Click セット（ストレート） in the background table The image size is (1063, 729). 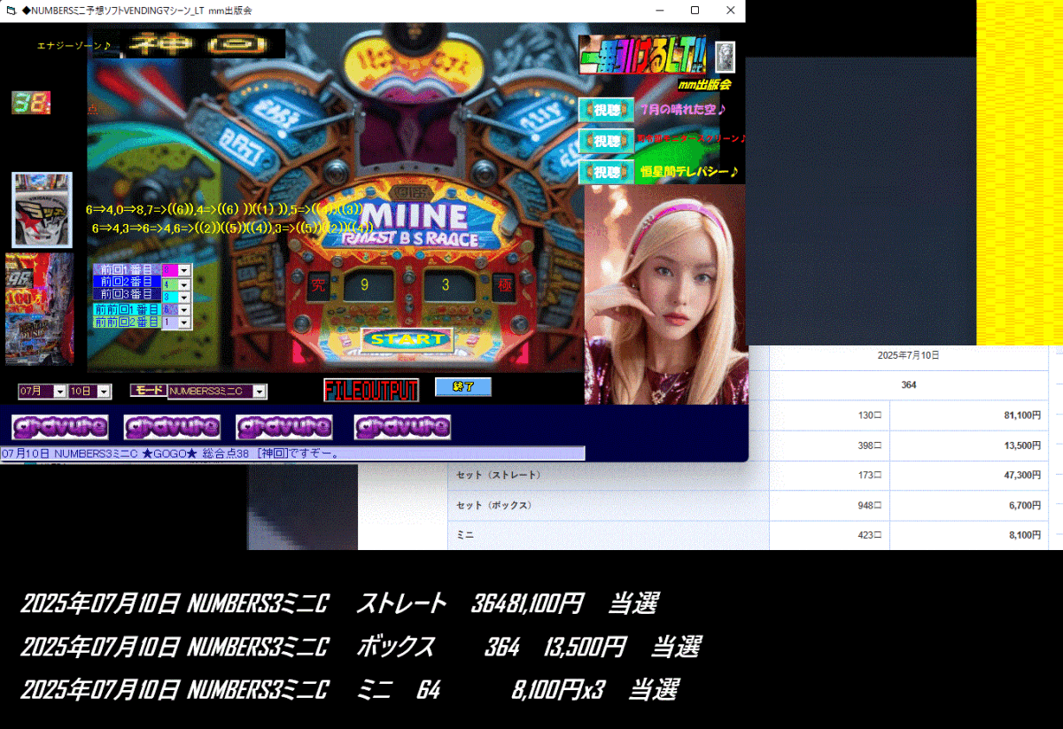[499, 476]
